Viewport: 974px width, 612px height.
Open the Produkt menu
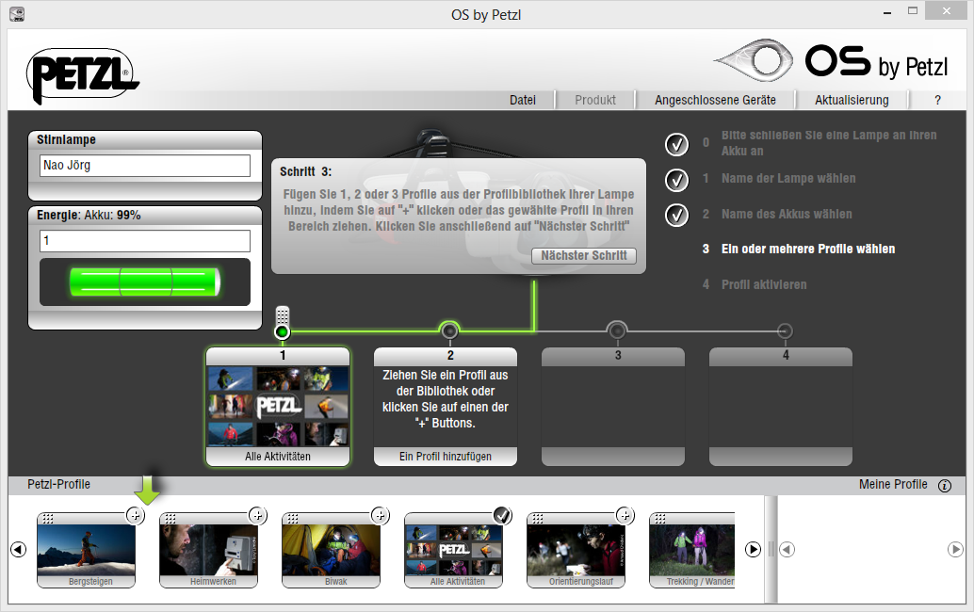point(595,100)
